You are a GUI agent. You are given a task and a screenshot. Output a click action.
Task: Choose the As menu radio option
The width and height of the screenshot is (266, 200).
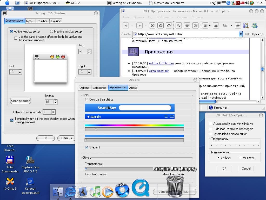point(240,158)
